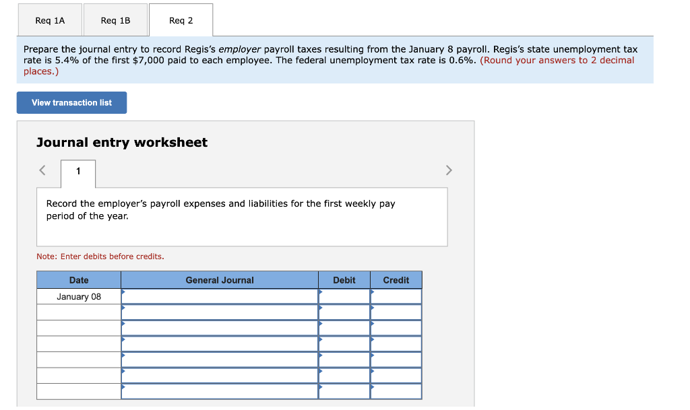Click the Debit column header
Viewport: 690px width, 410px height.
[344, 280]
